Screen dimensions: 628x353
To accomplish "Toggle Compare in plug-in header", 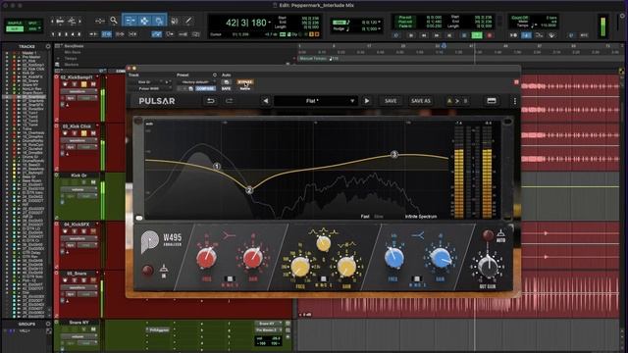I will coord(205,88).
